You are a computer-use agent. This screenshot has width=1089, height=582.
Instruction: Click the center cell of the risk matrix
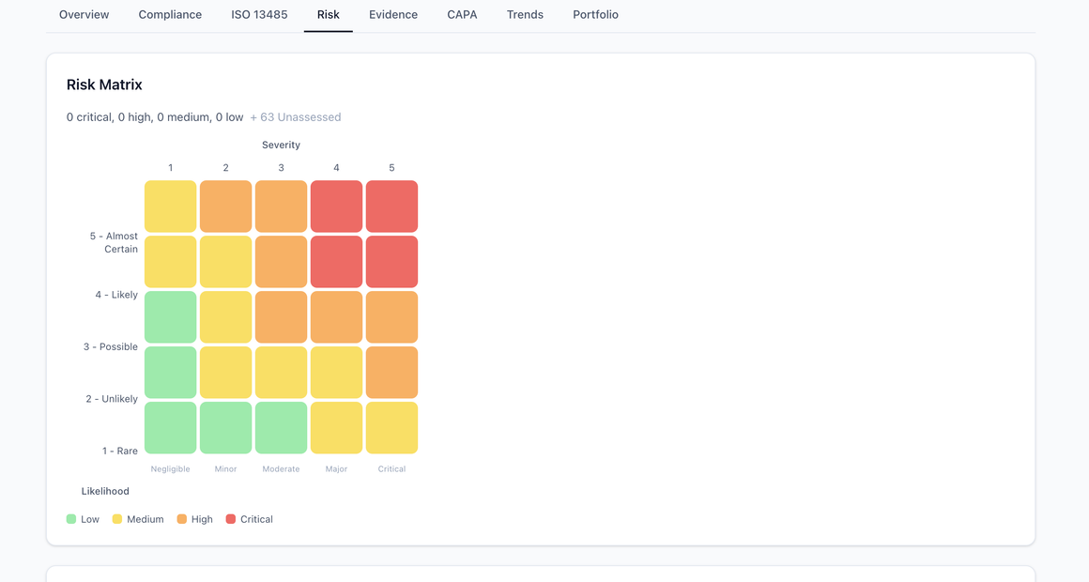click(281, 317)
